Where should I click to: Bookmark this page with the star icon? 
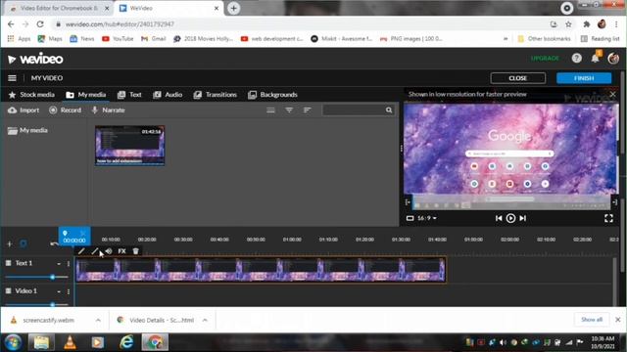pos(568,24)
